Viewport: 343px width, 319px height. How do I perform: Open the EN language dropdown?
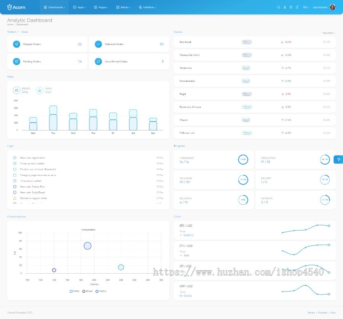306,7
